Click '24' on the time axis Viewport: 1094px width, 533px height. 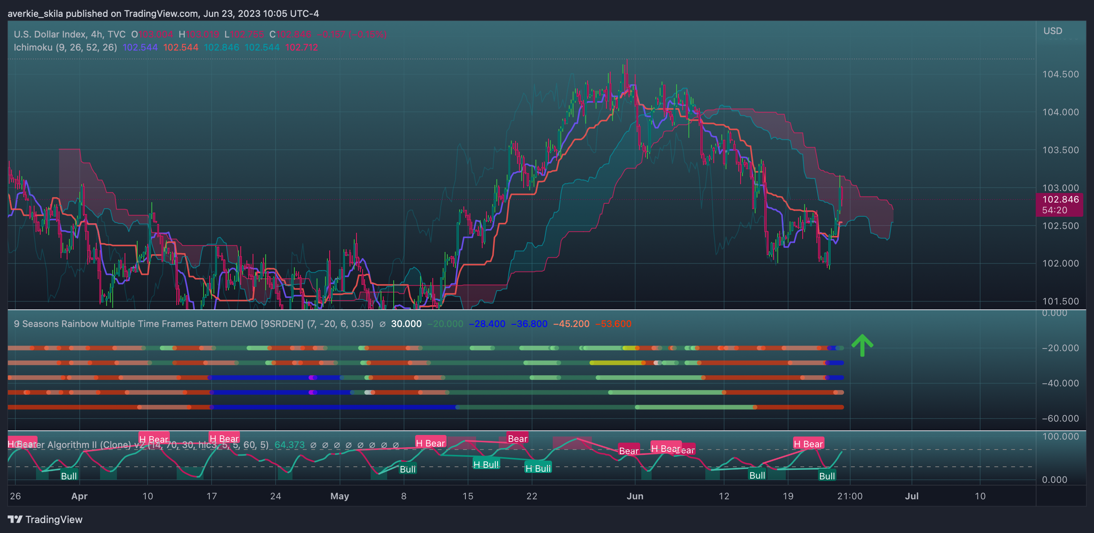tap(276, 496)
